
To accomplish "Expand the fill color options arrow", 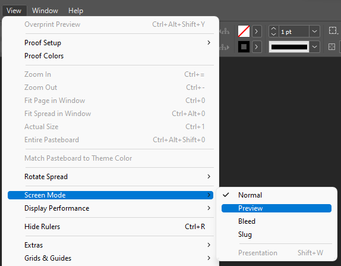I will (257, 32).
